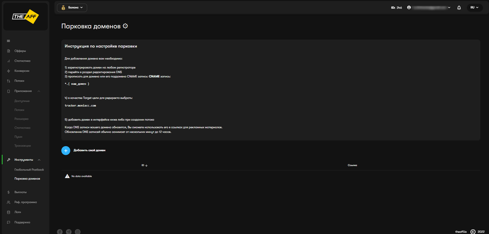Viewport: 489px width, 234px height.
Task: Select Глобальный Postback submenu item
Action: 29,169
